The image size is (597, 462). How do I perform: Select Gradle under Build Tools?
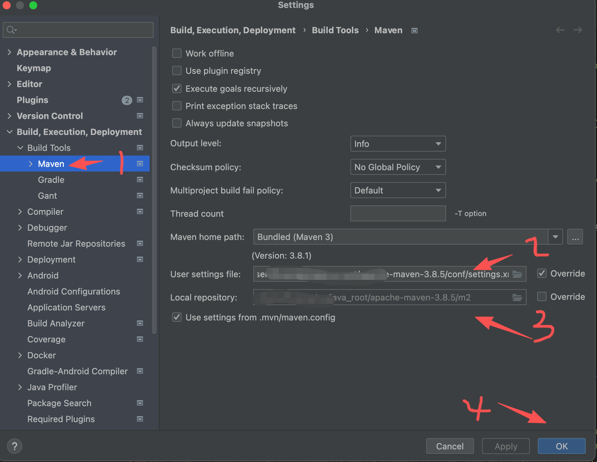(51, 180)
